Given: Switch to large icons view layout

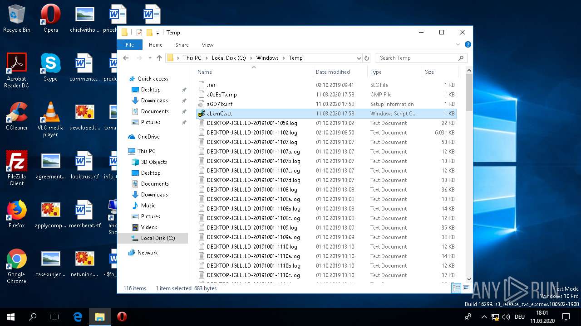Looking at the screenshot, I should [466, 288].
